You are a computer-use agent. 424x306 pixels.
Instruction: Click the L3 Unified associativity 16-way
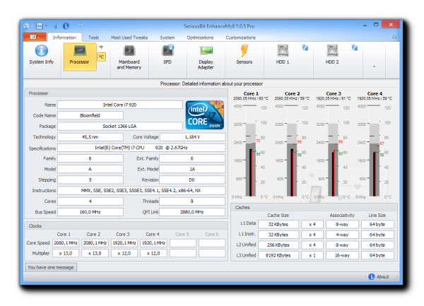(x=342, y=255)
